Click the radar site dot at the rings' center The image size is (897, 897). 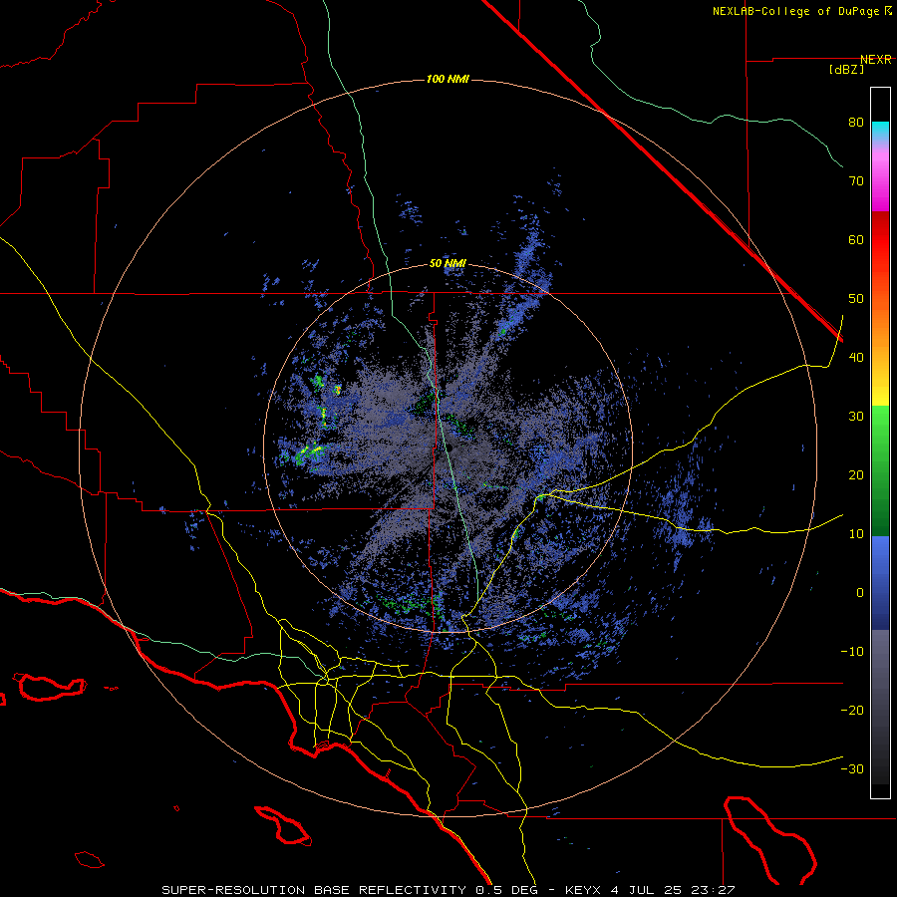[x=449, y=448]
